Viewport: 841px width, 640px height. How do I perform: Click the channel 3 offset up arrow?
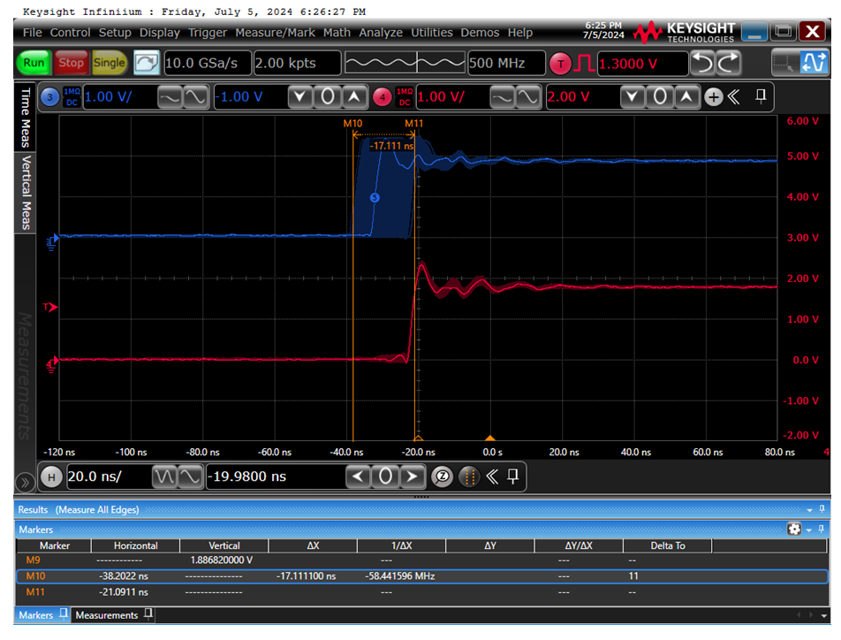point(354,97)
